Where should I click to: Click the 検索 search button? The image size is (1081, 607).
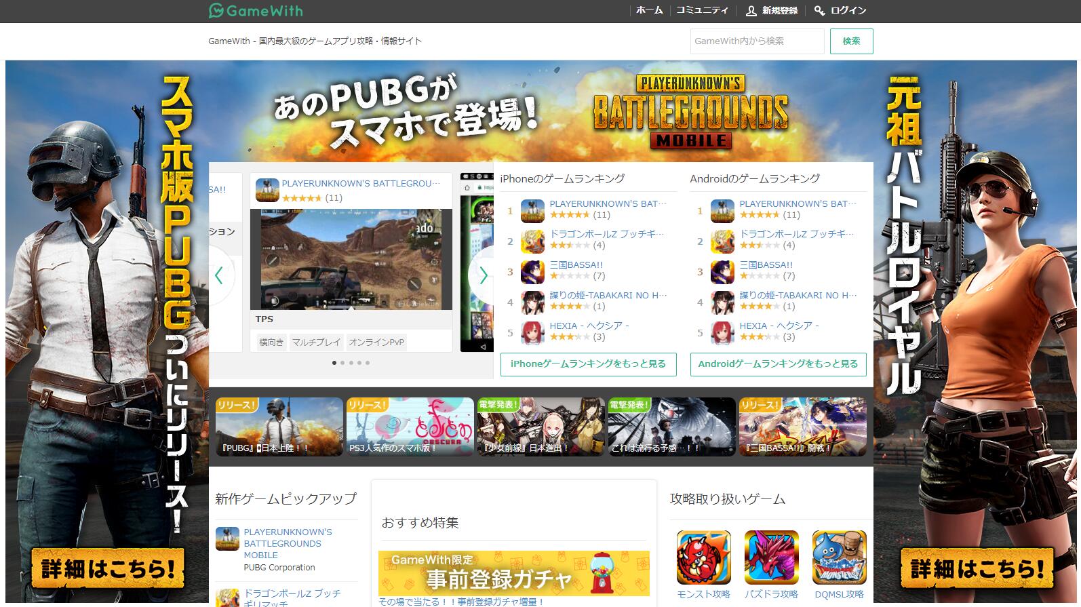(x=851, y=41)
